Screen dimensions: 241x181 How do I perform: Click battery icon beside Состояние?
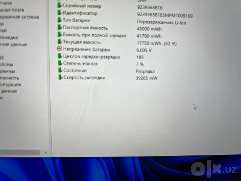pos(60,70)
